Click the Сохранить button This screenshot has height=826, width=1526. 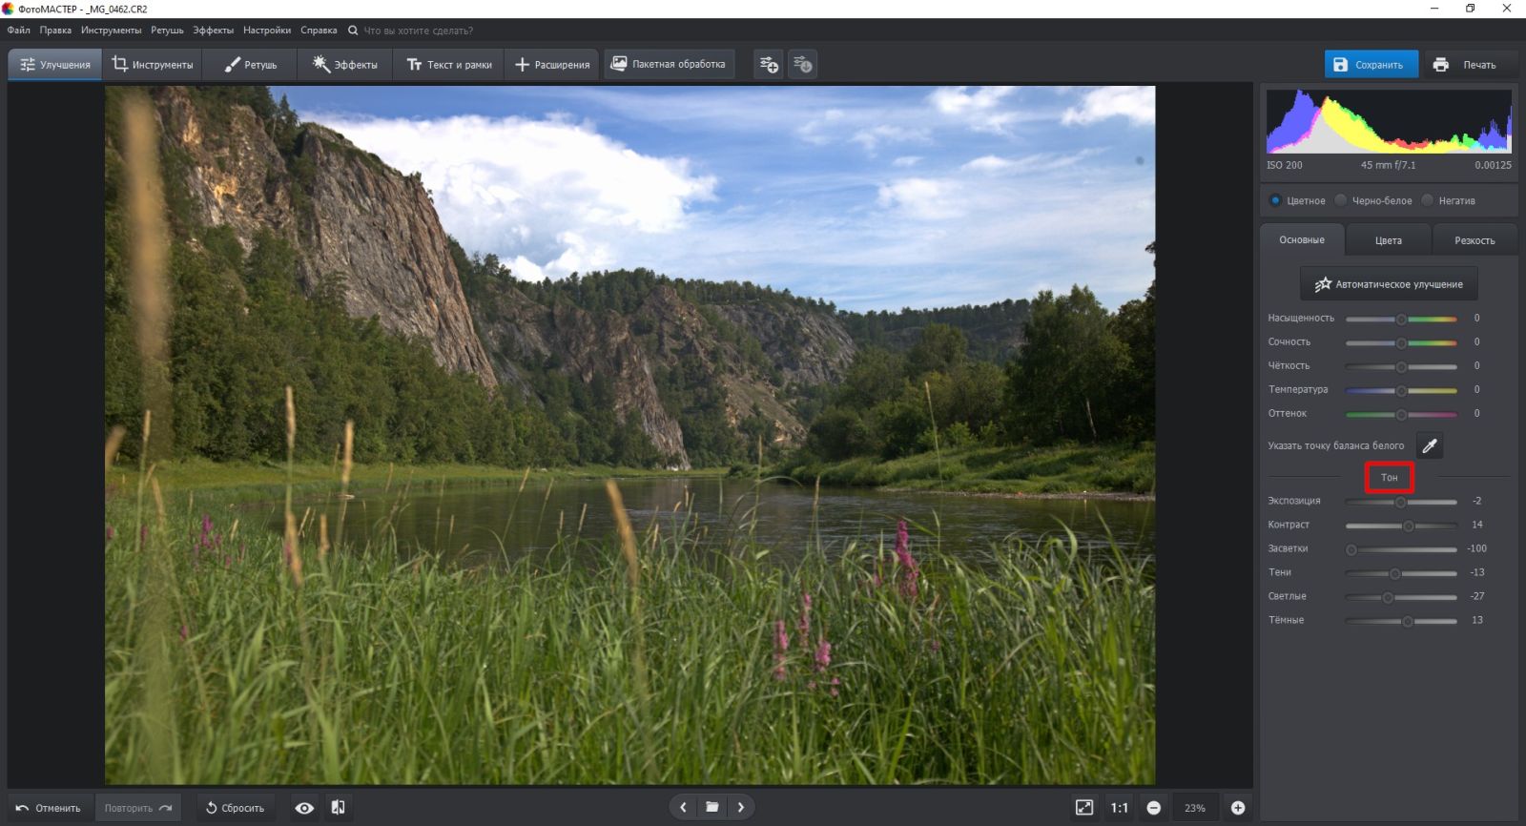coord(1371,65)
